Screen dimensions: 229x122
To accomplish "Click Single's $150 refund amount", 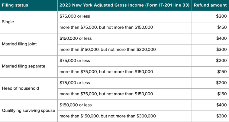I will pos(222,27).
